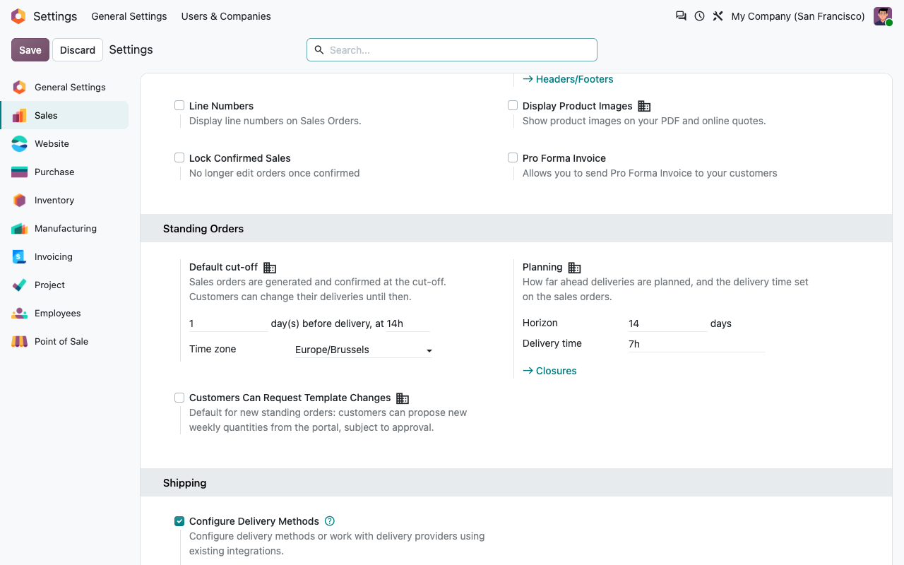Click company building icon next to Planning
This screenshot has height=565, width=904.
575,268
